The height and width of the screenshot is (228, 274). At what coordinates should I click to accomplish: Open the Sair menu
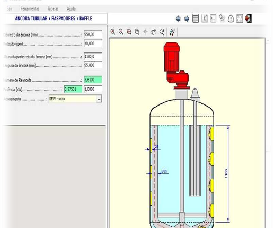coord(10,8)
